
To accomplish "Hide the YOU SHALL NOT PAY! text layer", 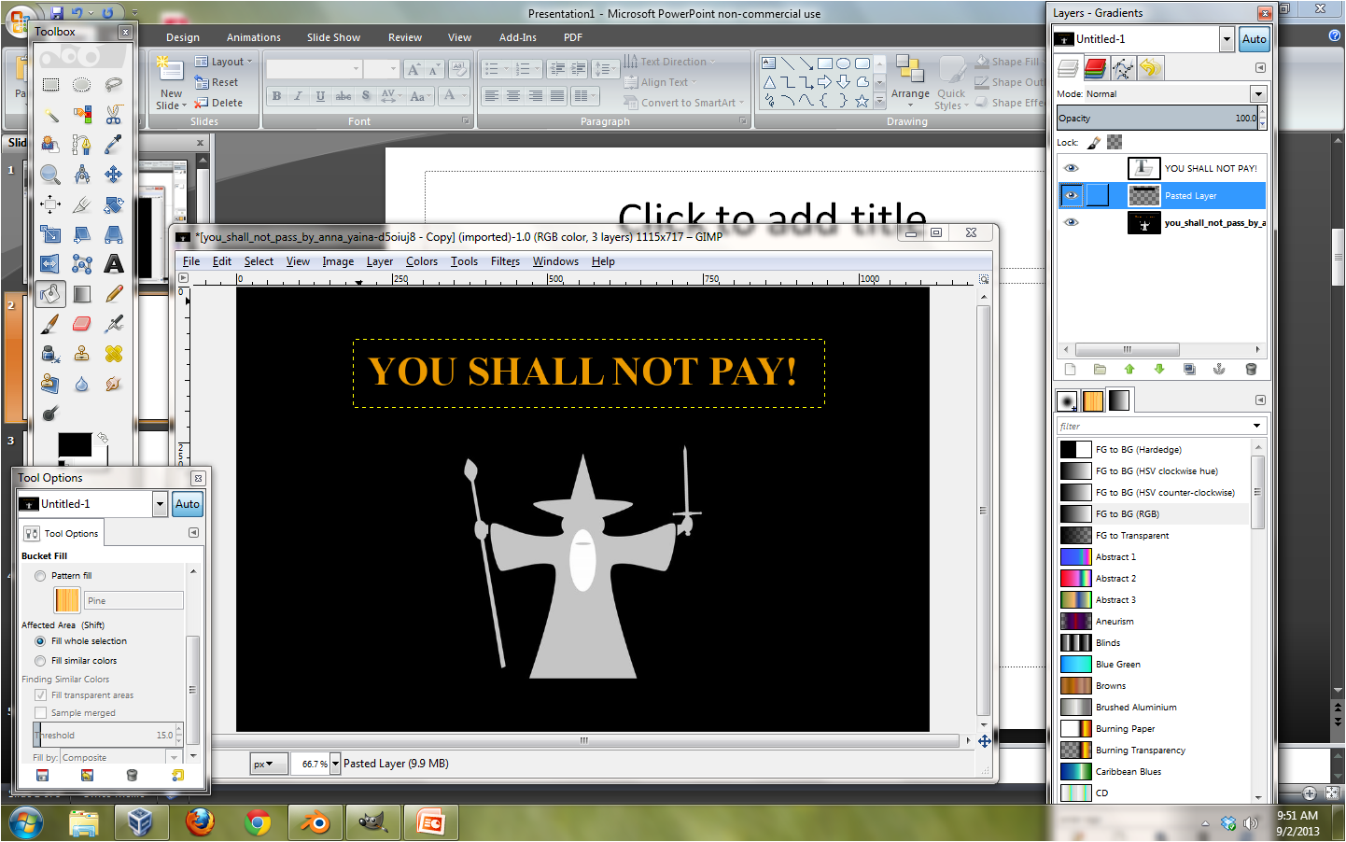I will pos(1071,168).
